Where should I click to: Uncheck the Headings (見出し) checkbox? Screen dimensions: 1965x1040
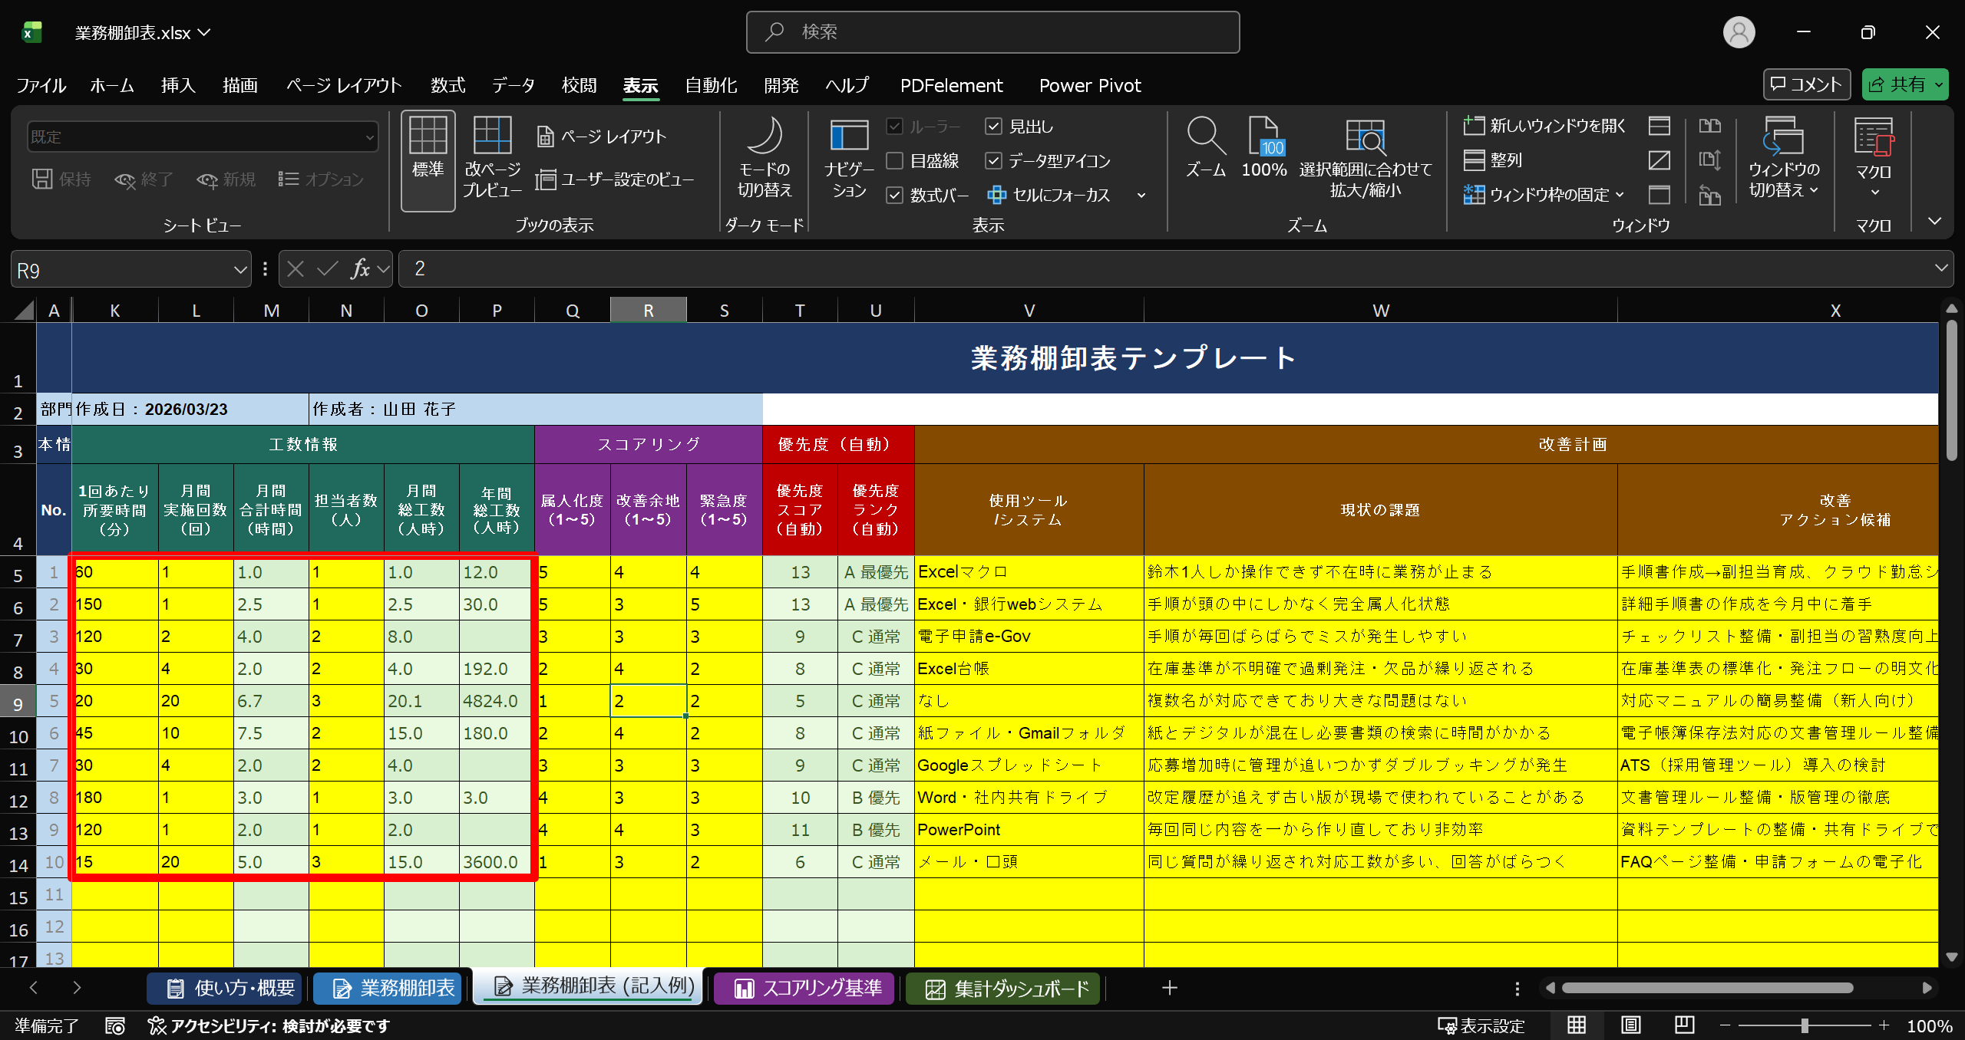click(x=993, y=127)
